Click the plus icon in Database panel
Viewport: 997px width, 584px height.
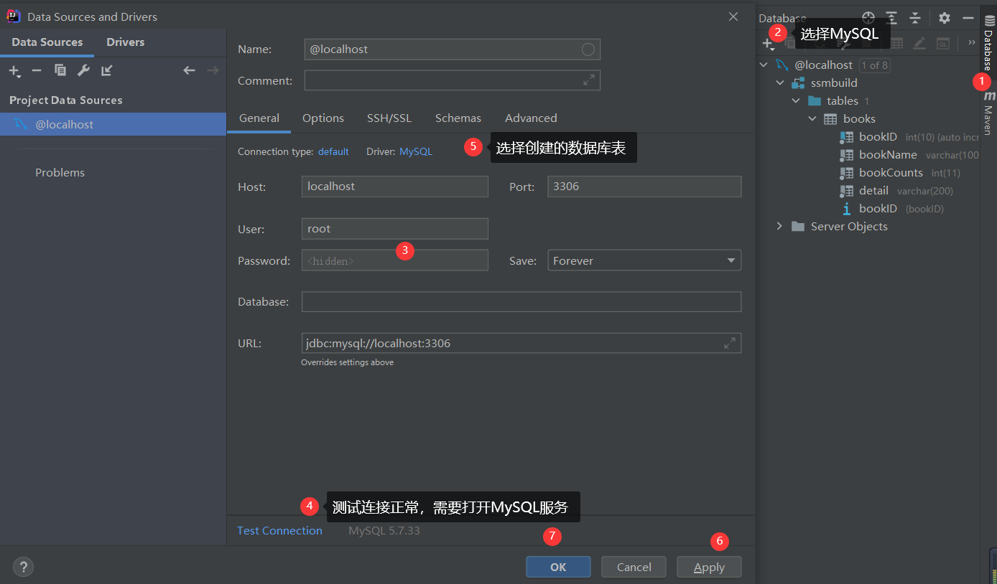(x=768, y=44)
